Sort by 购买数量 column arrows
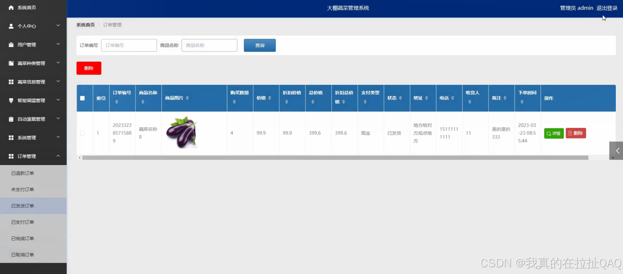 [x=234, y=102]
